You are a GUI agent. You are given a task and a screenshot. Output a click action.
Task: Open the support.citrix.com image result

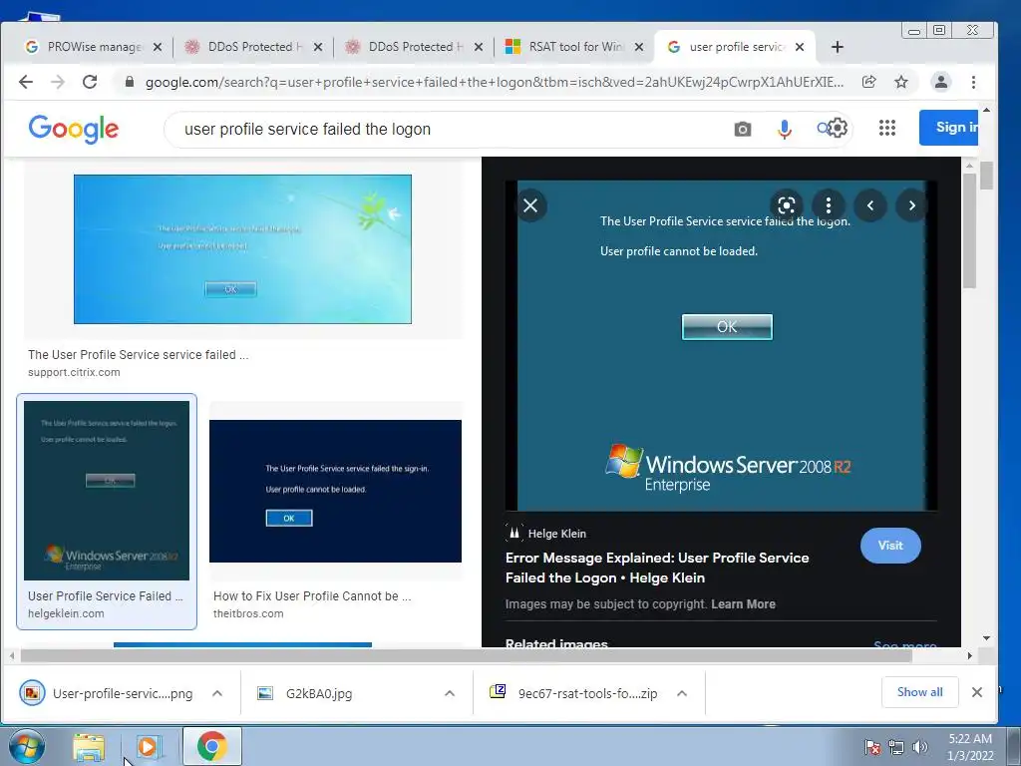[x=242, y=248]
